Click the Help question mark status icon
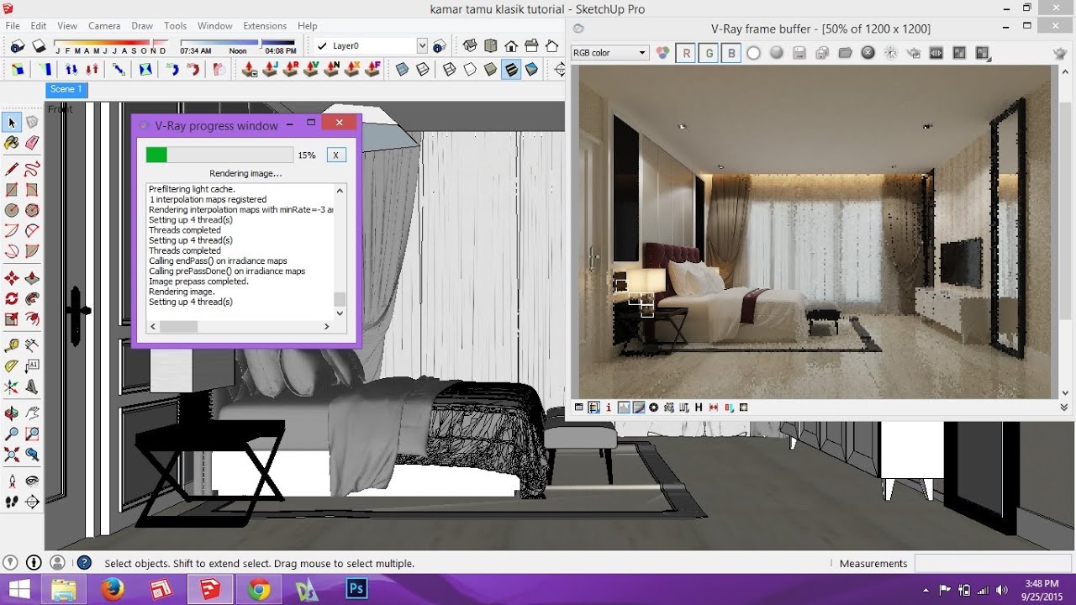The height and width of the screenshot is (605, 1076). pyautogui.click(x=83, y=563)
